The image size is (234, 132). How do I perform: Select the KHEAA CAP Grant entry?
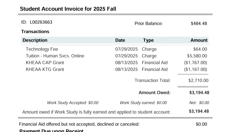45,63
